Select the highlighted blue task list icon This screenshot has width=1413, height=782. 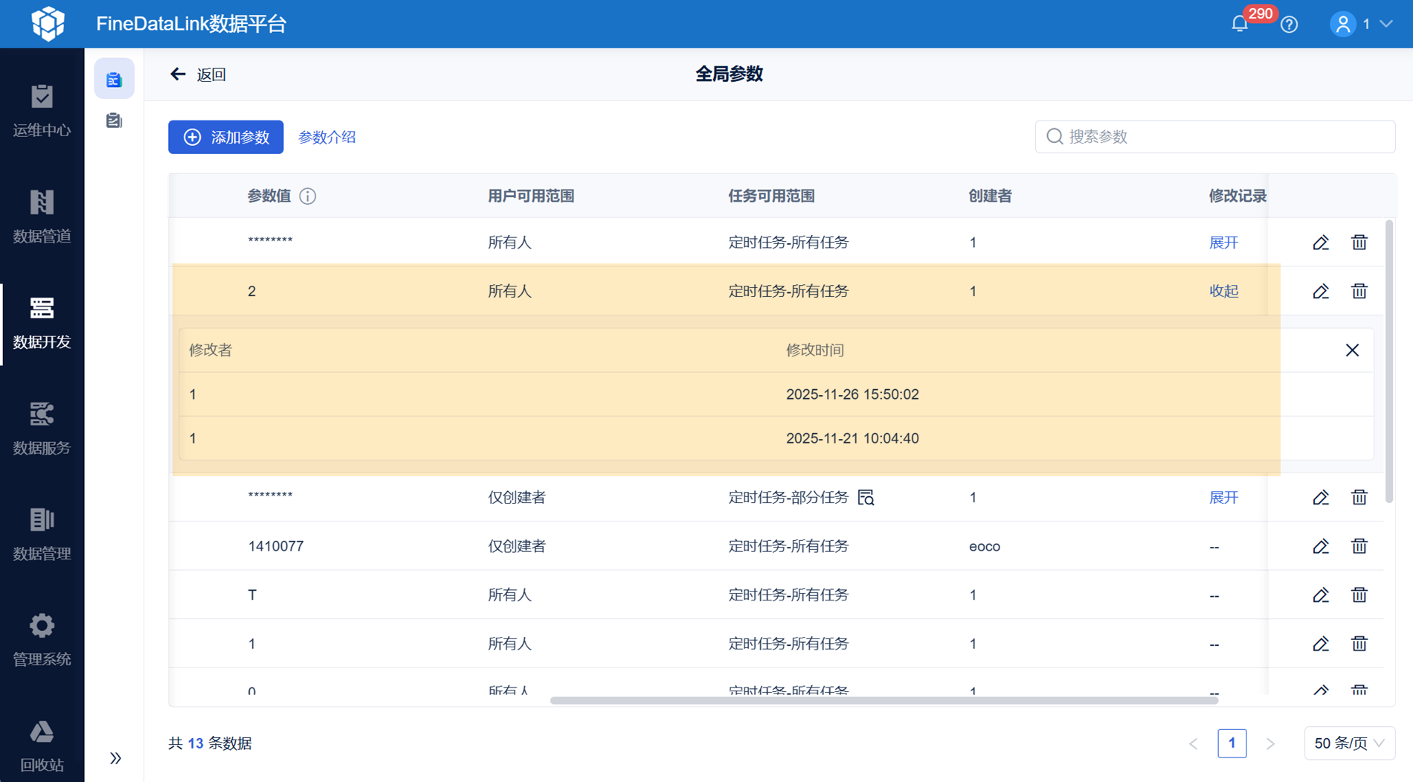coord(114,79)
